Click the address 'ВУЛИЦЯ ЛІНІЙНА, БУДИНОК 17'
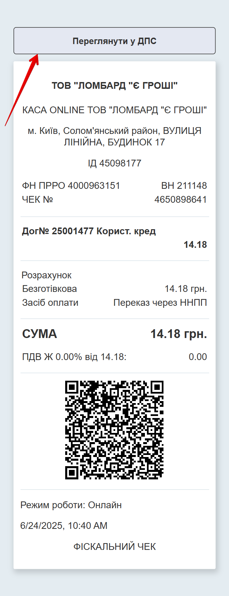 pos(114,136)
